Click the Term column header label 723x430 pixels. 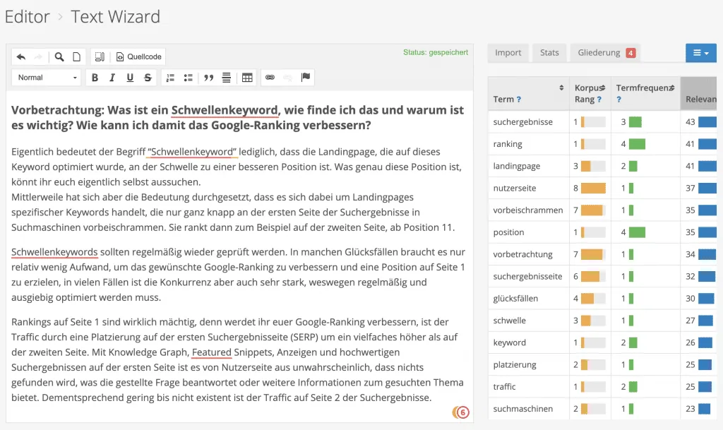click(x=503, y=99)
